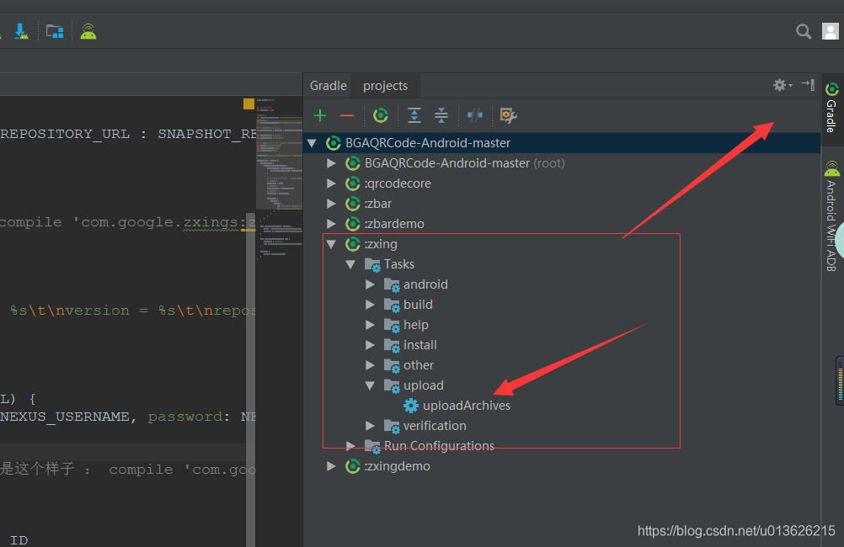Expand the :zxingdemo module
The width and height of the screenshot is (844, 547).
[332, 466]
